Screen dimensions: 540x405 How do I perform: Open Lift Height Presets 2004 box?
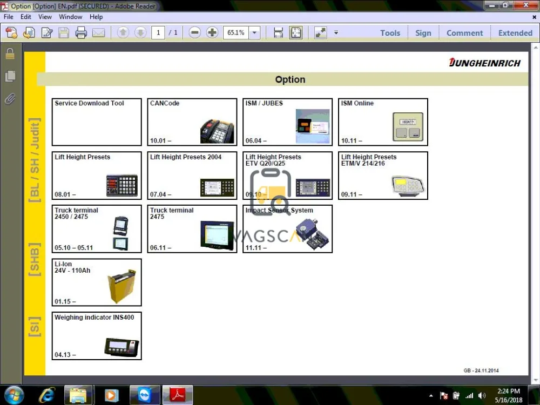click(x=192, y=175)
